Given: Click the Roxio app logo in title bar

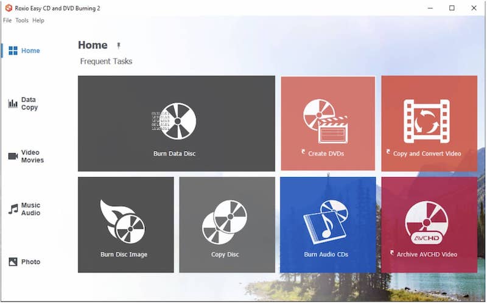Looking at the screenshot, I should 9,8.
